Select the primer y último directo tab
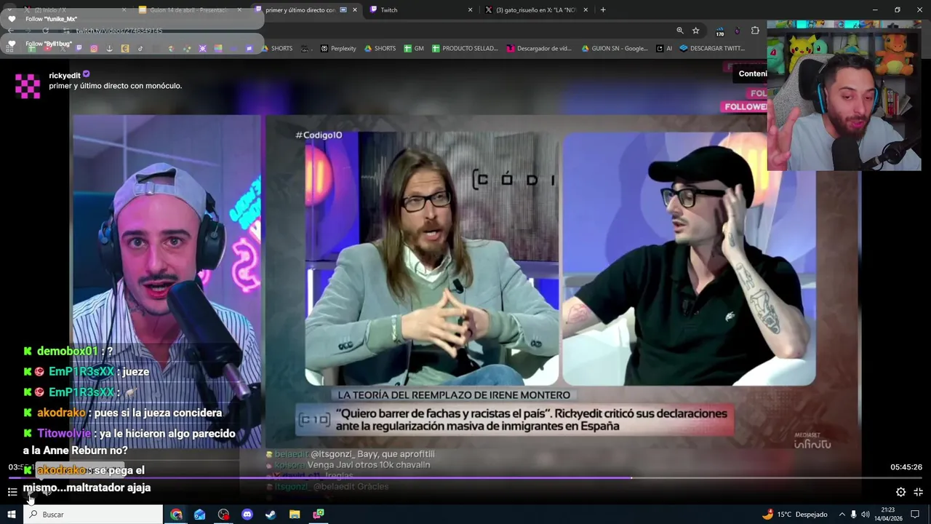Viewport: 931px width, 524px height. 305,10
